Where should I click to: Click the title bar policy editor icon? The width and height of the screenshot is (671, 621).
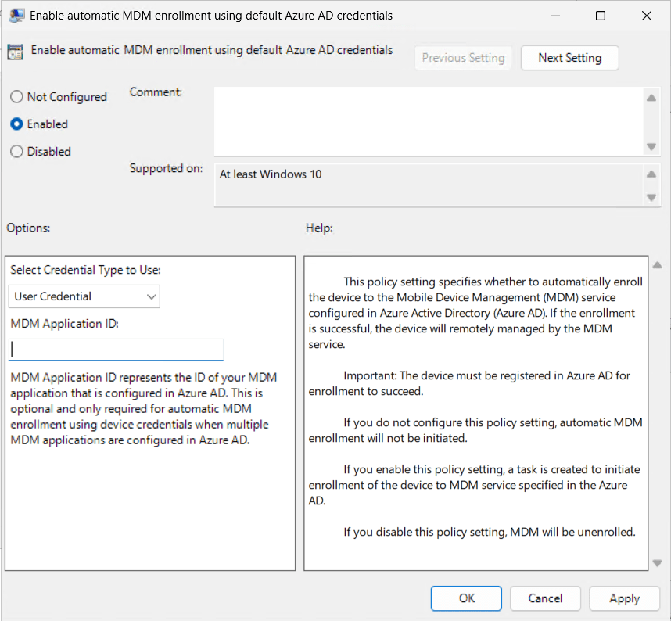(16, 16)
